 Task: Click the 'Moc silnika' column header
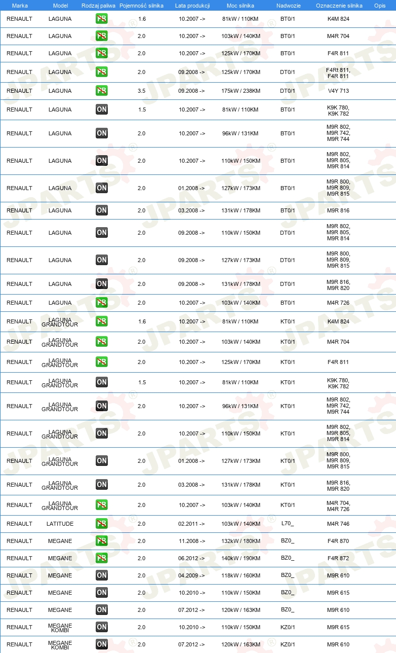[x=241, y=6]
